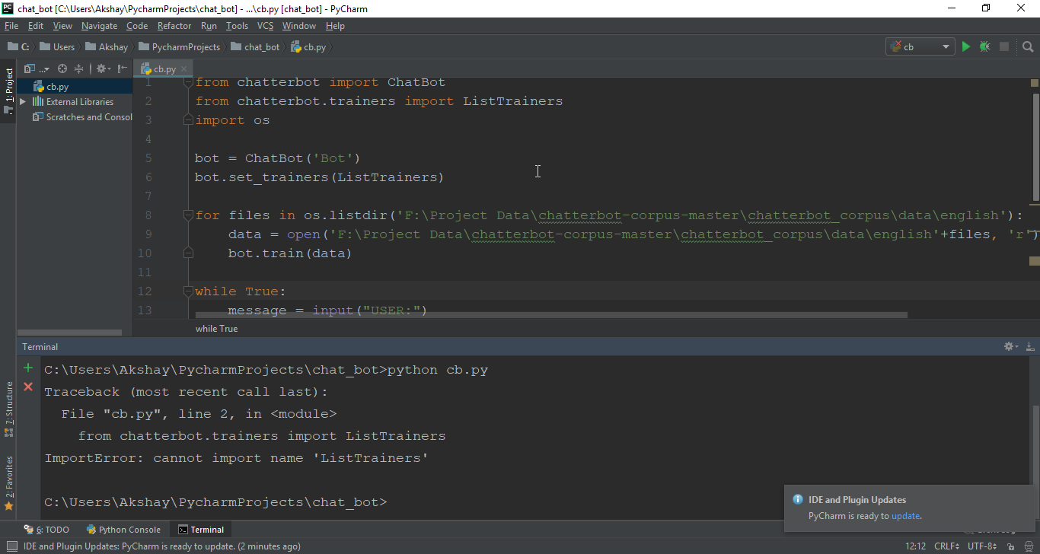Click the update link in the notification
Screen dimensions: 1040x554
[905, 516]
